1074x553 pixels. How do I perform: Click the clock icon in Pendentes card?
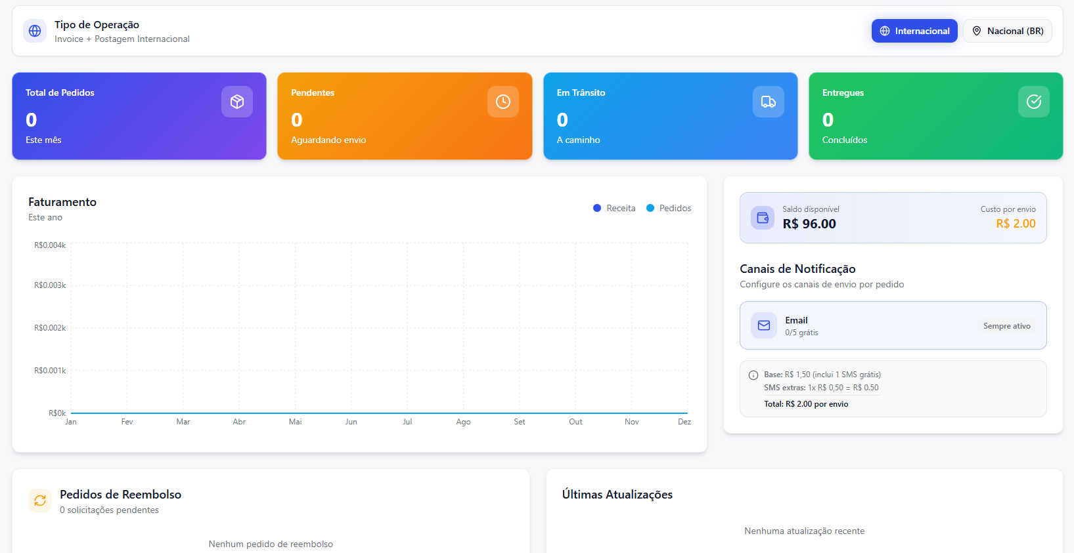tap(503, 102)
